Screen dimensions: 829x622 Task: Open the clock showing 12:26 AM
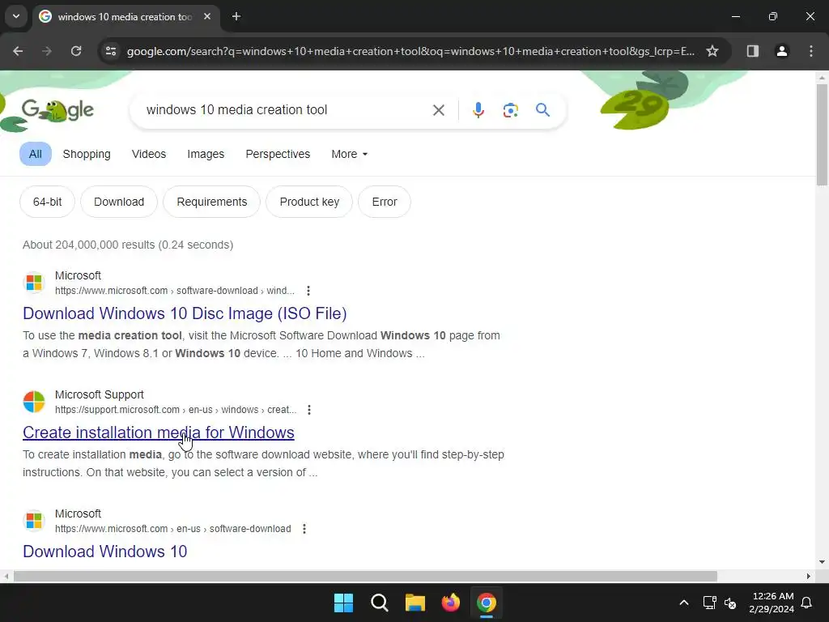point(772,603)
